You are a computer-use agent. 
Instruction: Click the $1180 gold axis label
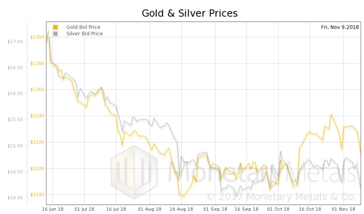(37, 195)
